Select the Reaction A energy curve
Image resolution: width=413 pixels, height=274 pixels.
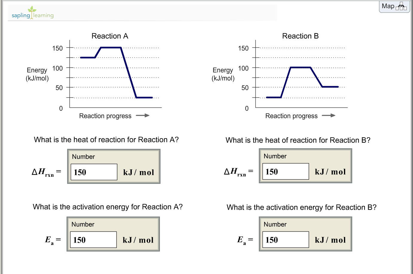coord(111,48)
